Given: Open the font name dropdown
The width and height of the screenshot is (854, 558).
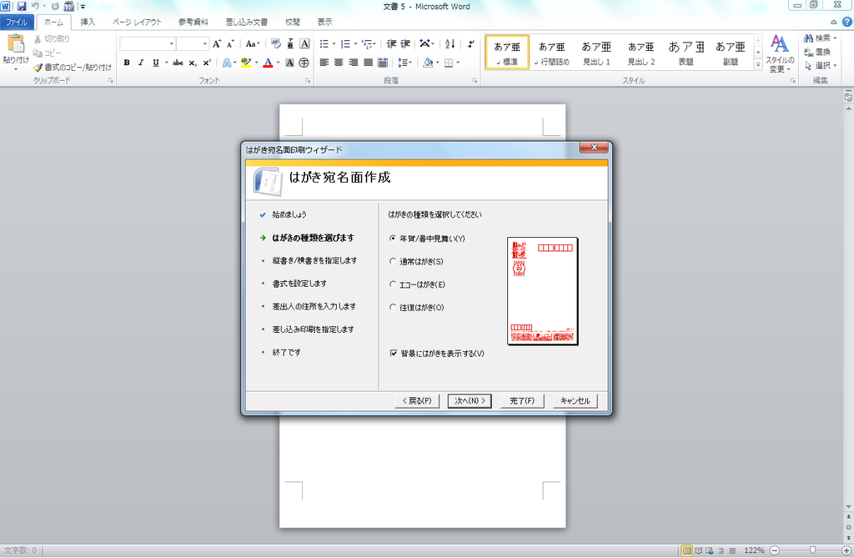Looking at the screenshot, I should tap(171, 44).
